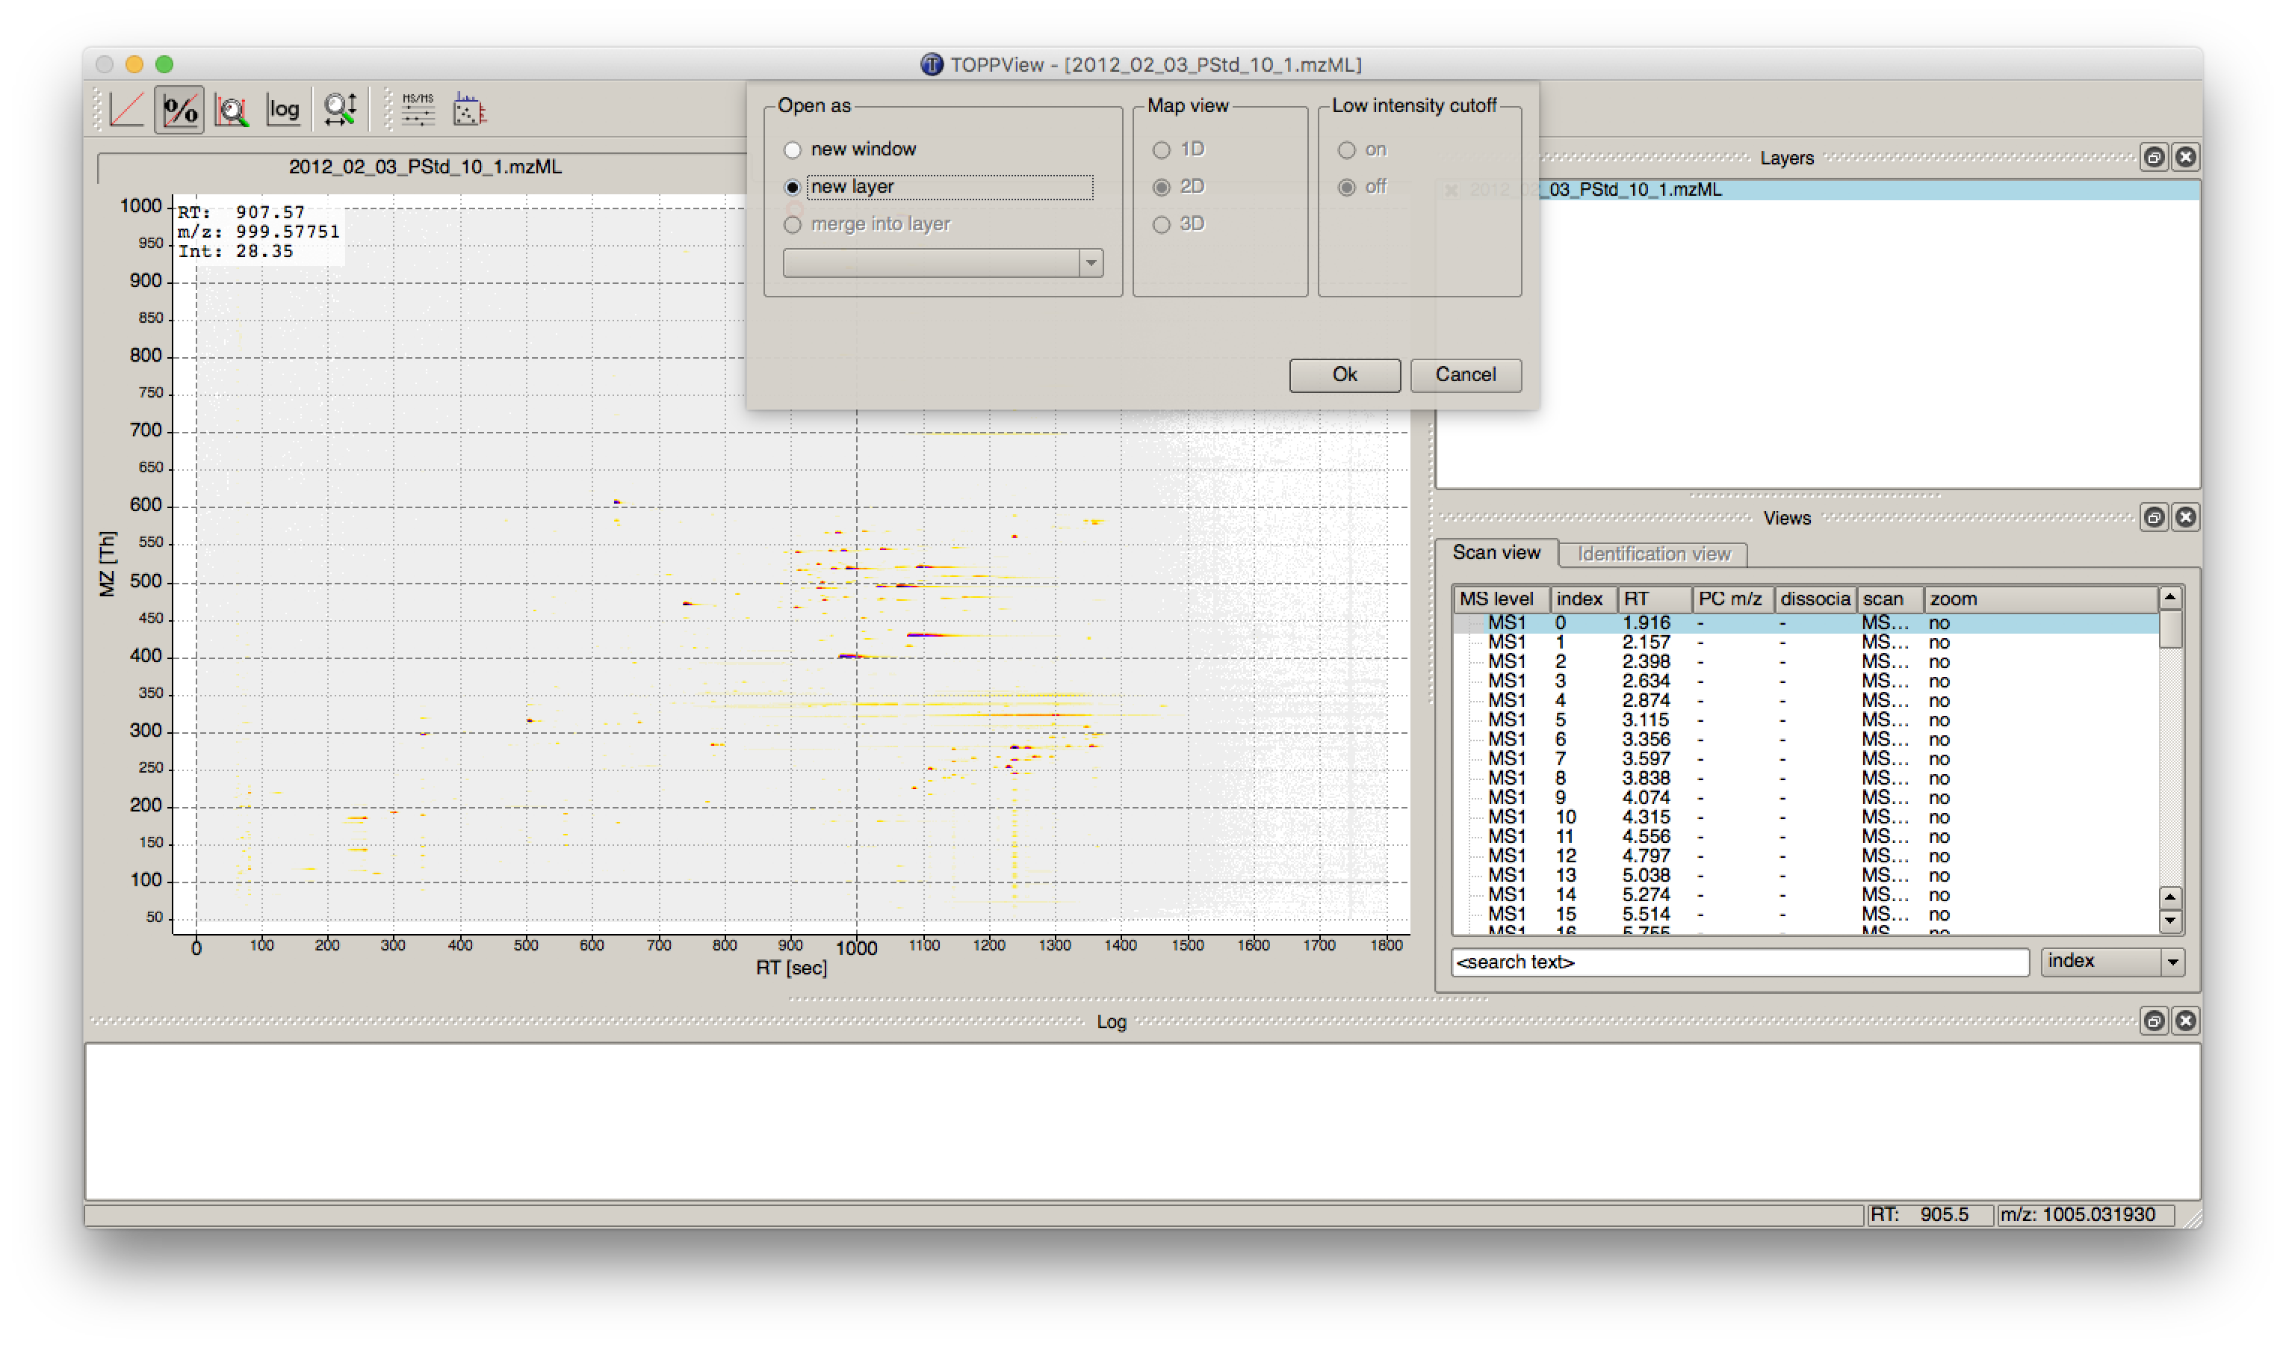Click the reset zoom magnifier icon
Viewport: 2286px width, 1348px height.
[x=341, y=110]
